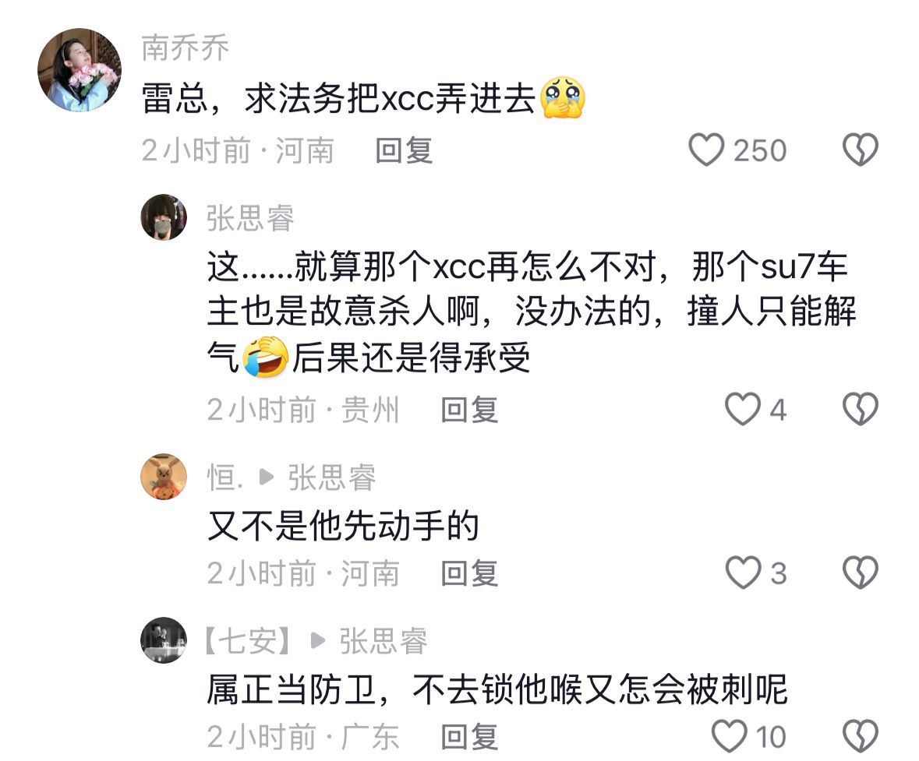919x761 pixels.
Task: Reply to 南乔乔's comment via 回复
Action: tap(404, 150)
